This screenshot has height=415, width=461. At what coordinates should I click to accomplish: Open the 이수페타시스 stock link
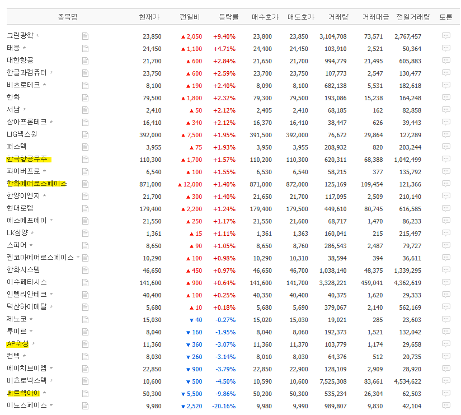pos(27,282)
